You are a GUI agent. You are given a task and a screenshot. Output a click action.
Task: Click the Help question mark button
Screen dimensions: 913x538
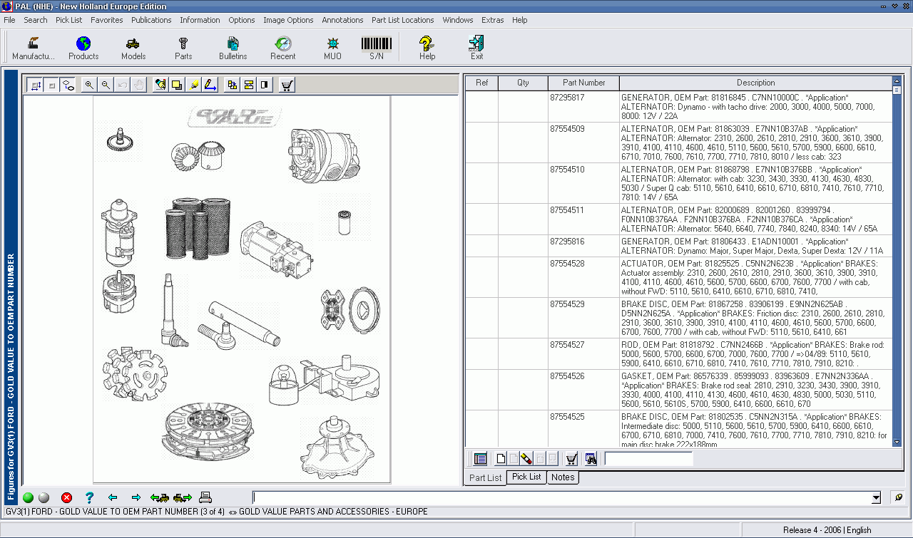tap(427, 44)
